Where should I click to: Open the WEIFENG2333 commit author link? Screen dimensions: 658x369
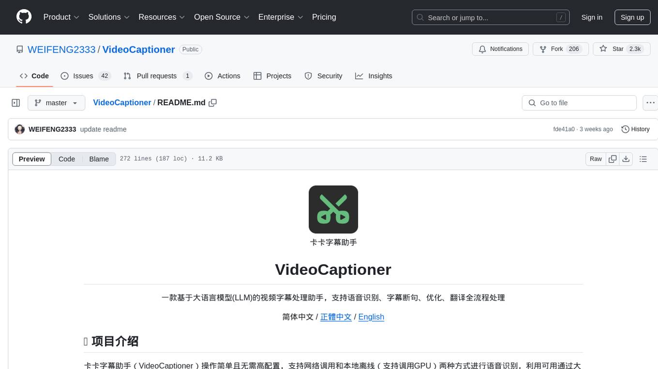tap(52, 129)
